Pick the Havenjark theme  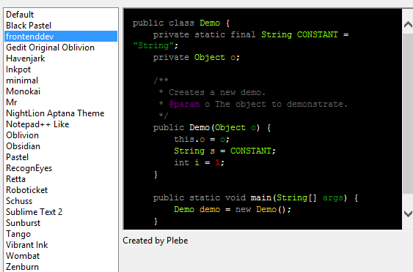click(61, 58)
